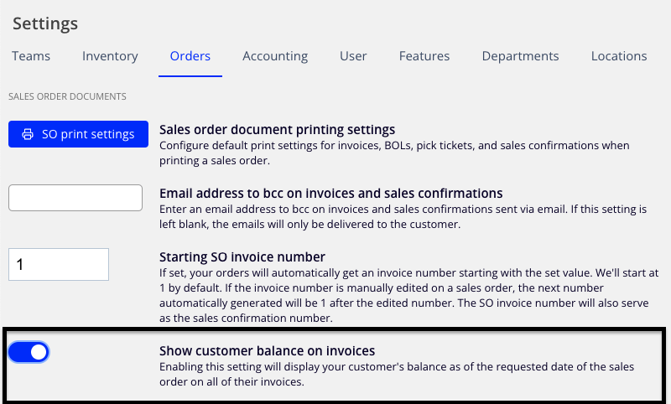Select the Orders tab
Image resolution: width=671 pixels, height=404 pixels.
190,56
